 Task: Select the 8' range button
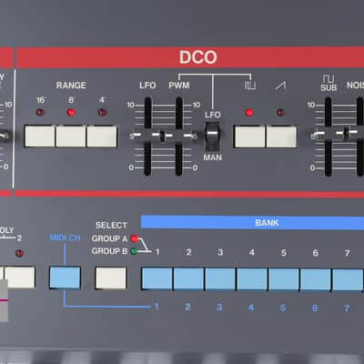coord(71,136)
